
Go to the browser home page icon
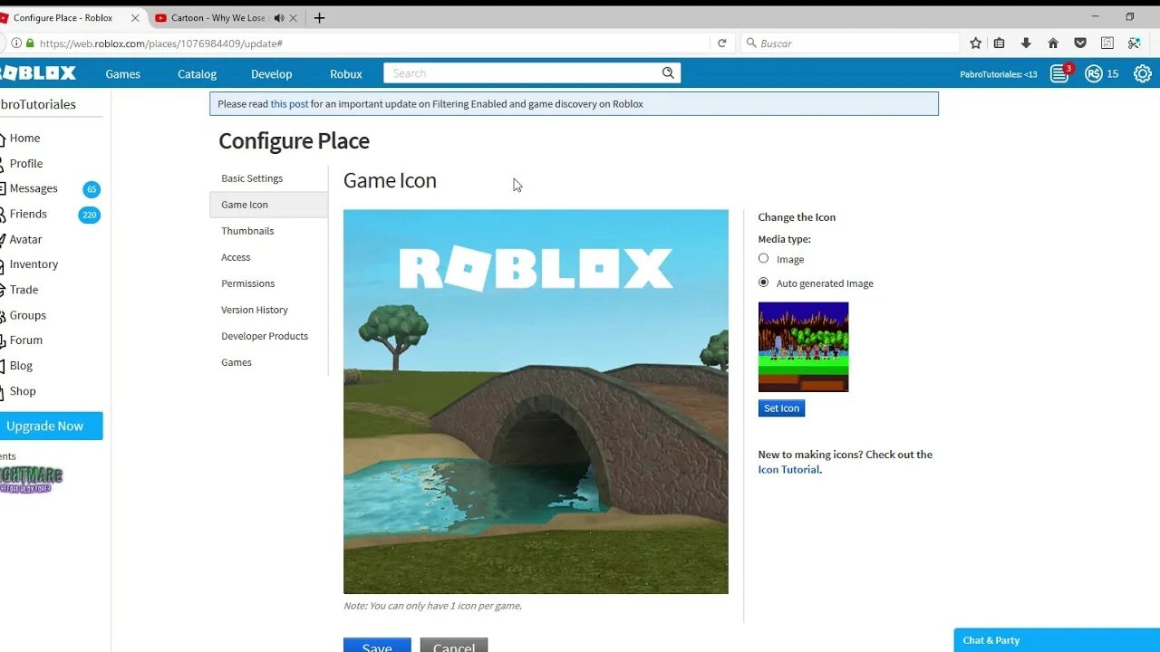coord(1053,43)
